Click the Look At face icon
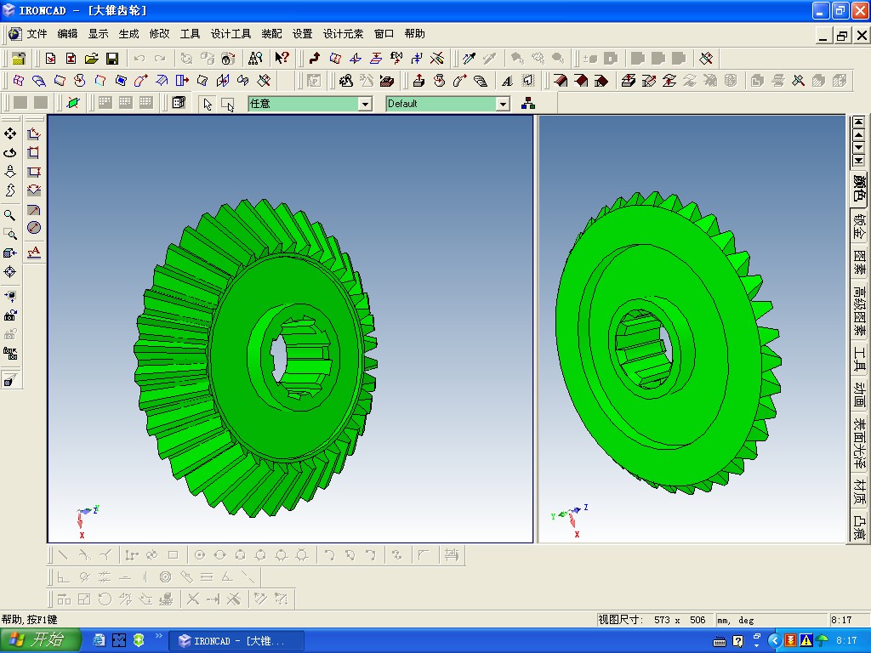Viewport: 871px width, 653px height. tap(10, 253)
